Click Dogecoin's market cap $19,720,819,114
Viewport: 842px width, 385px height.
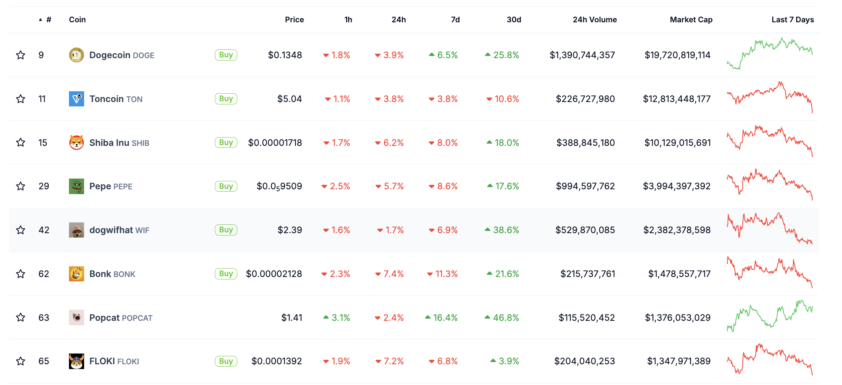677,55
